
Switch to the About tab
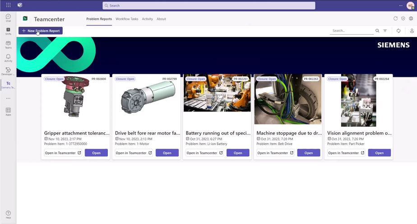[x=161, y=19]
